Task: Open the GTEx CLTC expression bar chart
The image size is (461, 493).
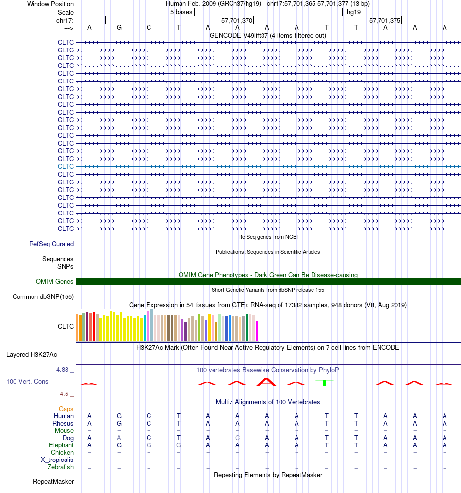Action: [167, 326]
